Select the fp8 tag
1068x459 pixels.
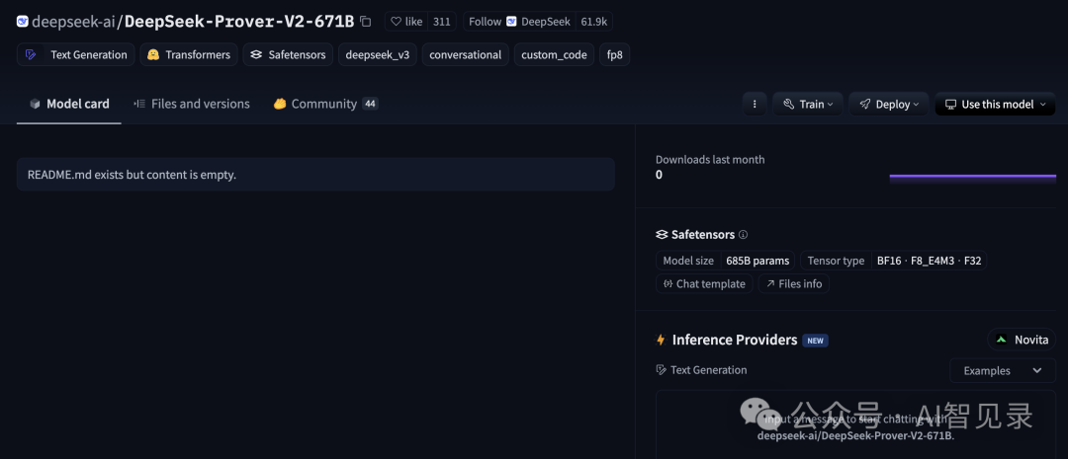[x=614, y=54]
